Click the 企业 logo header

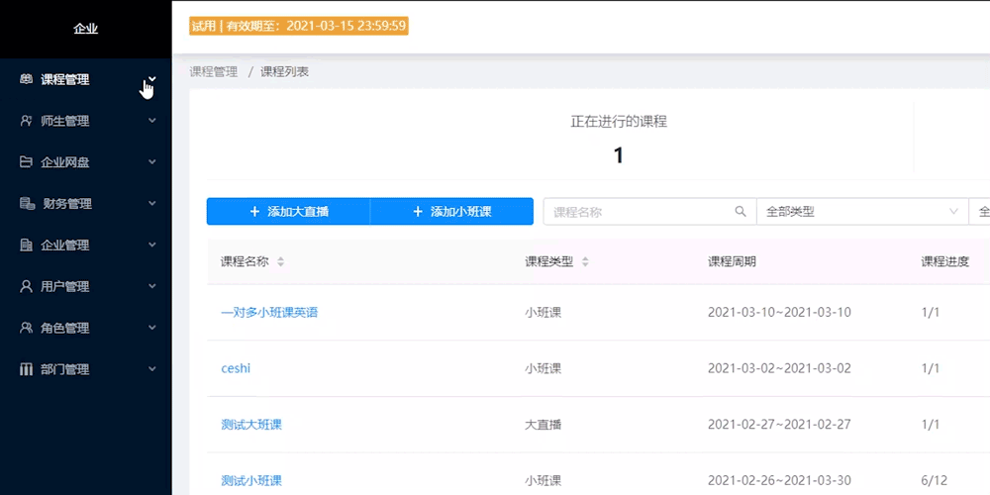(86, 29)
